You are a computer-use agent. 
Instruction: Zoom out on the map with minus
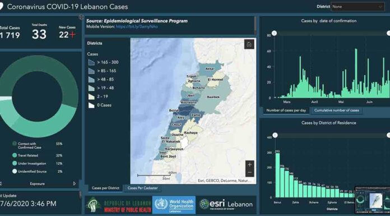250,173
